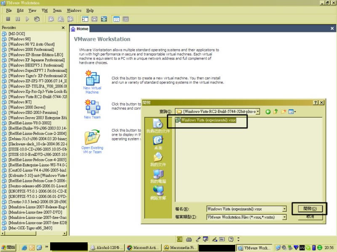Click the 檔名 file name input field
The width and height of the screenshot is (337, 252).
click(245, 209)
